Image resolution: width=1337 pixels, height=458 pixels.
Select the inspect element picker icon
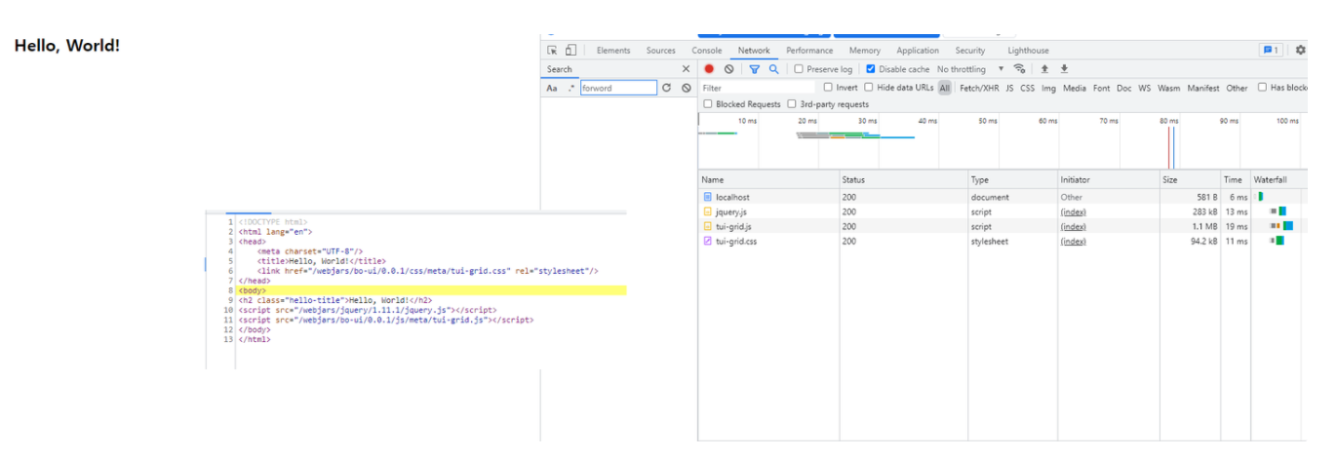point(552,51)
